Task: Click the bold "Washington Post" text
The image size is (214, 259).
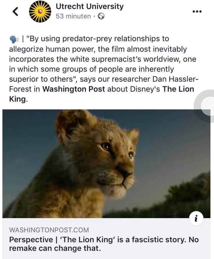Action: (74, 89)
